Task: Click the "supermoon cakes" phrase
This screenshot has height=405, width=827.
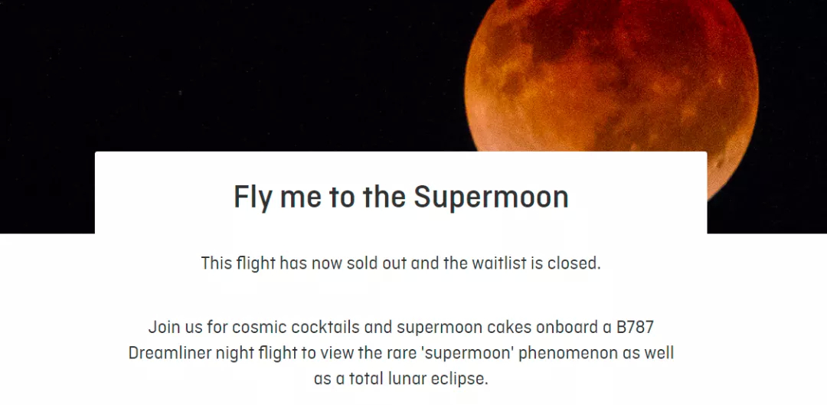Action: pos(464,327)
